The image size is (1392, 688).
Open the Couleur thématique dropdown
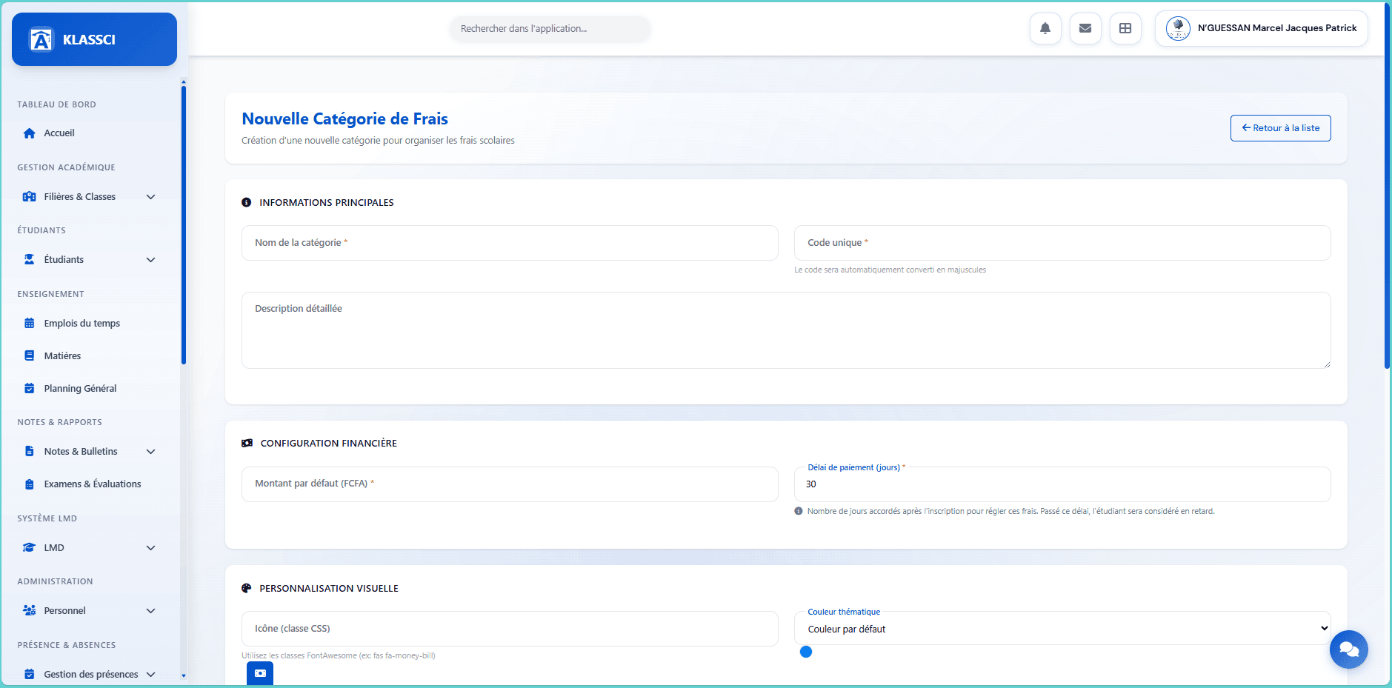pos(1062,628)
